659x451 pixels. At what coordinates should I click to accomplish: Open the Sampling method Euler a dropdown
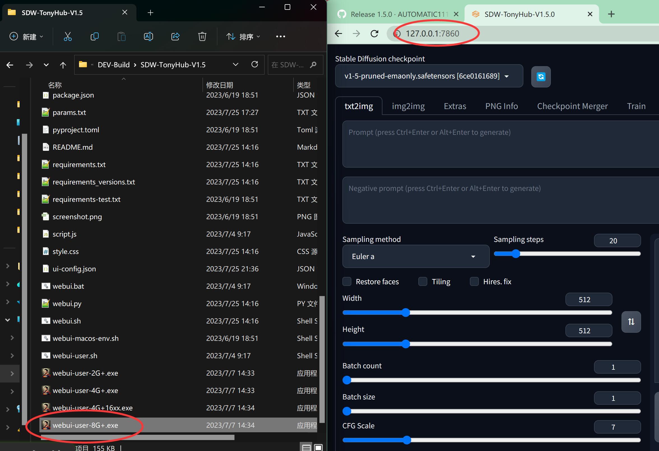pyautogui.click(x=416, y=256)
